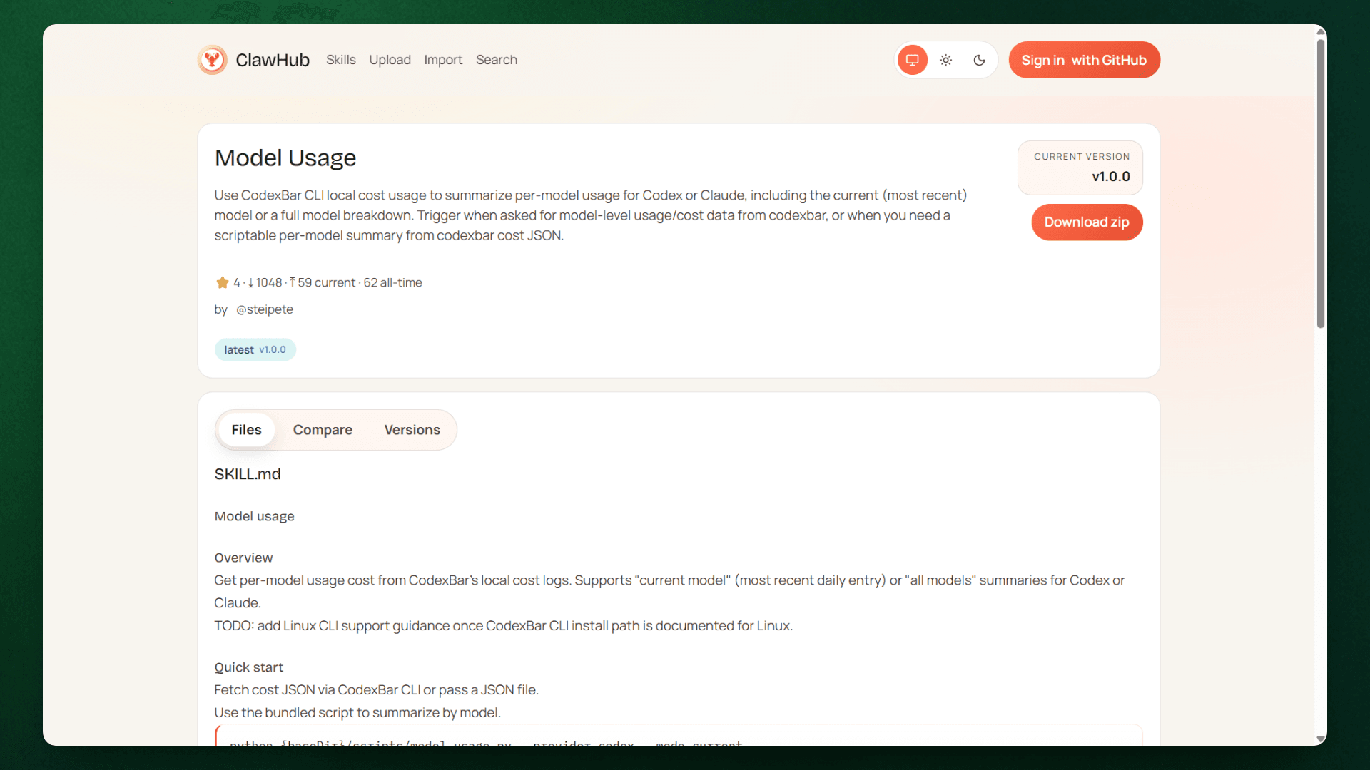Viewport: 1370px width, 770px height.
Task: Click the installs count upward arrow icon
Action: [x=292, y=282]
